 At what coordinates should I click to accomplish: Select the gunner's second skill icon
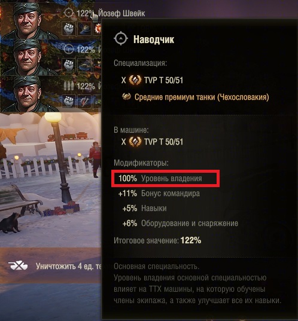tap(84, 29)
